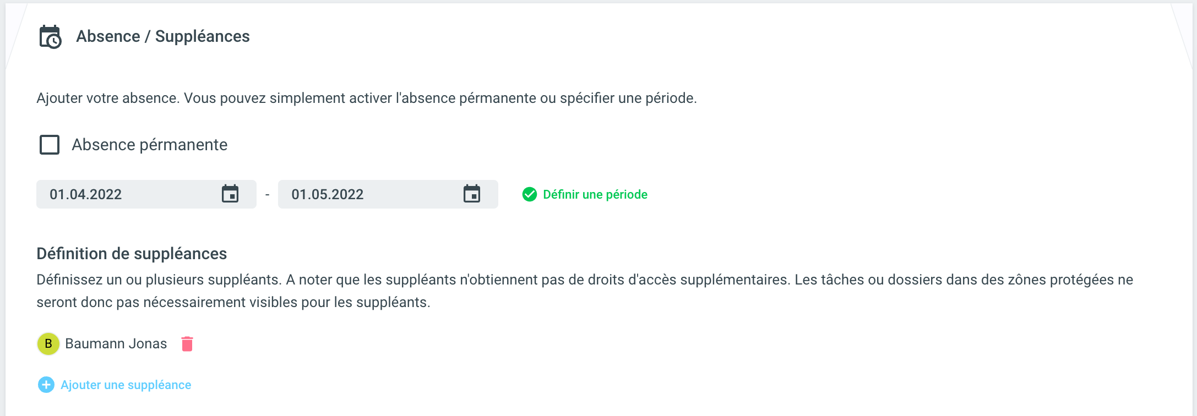The width and height of the screenshot is (1197, 416).
Task: Click the calendar-clock icon beside Absence / Suppléances
Action: (50, 37)
